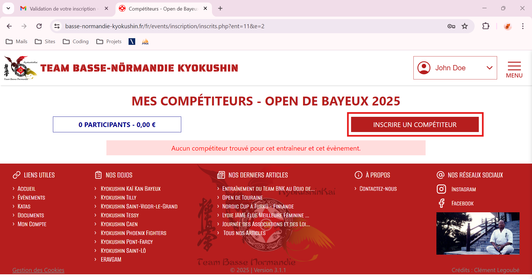Switch to the Validation de votre inscription tab
The image size is (532, 279).
pos(63,9)
